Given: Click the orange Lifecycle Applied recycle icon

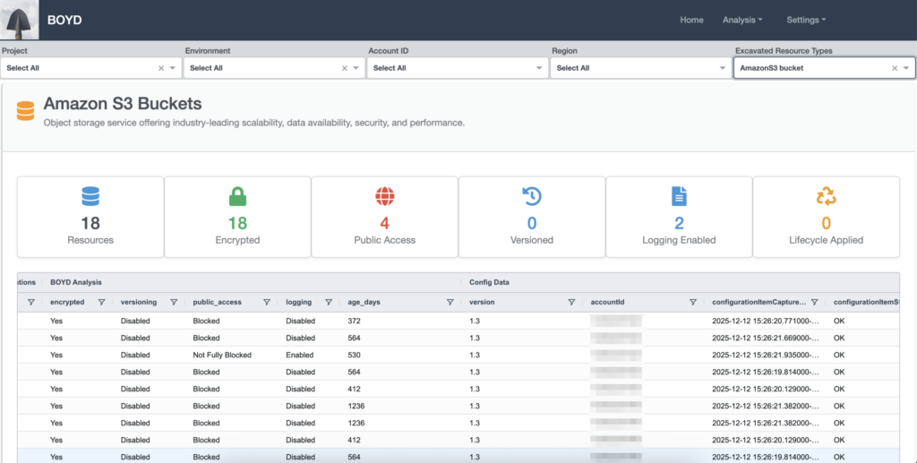Looking at the screenshot, I should (826, 196).
